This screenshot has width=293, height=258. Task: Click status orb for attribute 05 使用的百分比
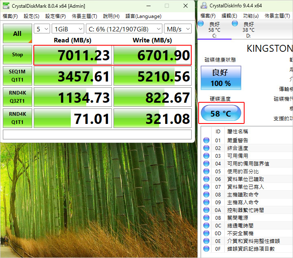[206, 171]
